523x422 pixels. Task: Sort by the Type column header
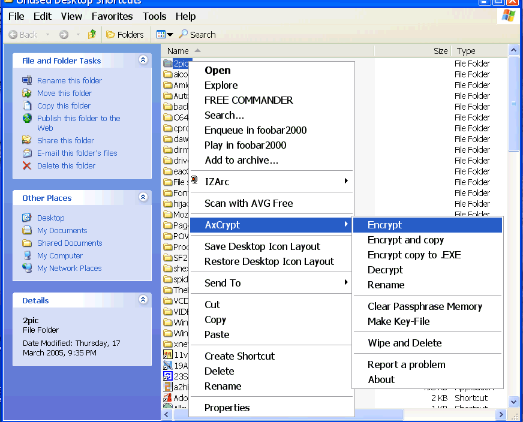point(479,51)
